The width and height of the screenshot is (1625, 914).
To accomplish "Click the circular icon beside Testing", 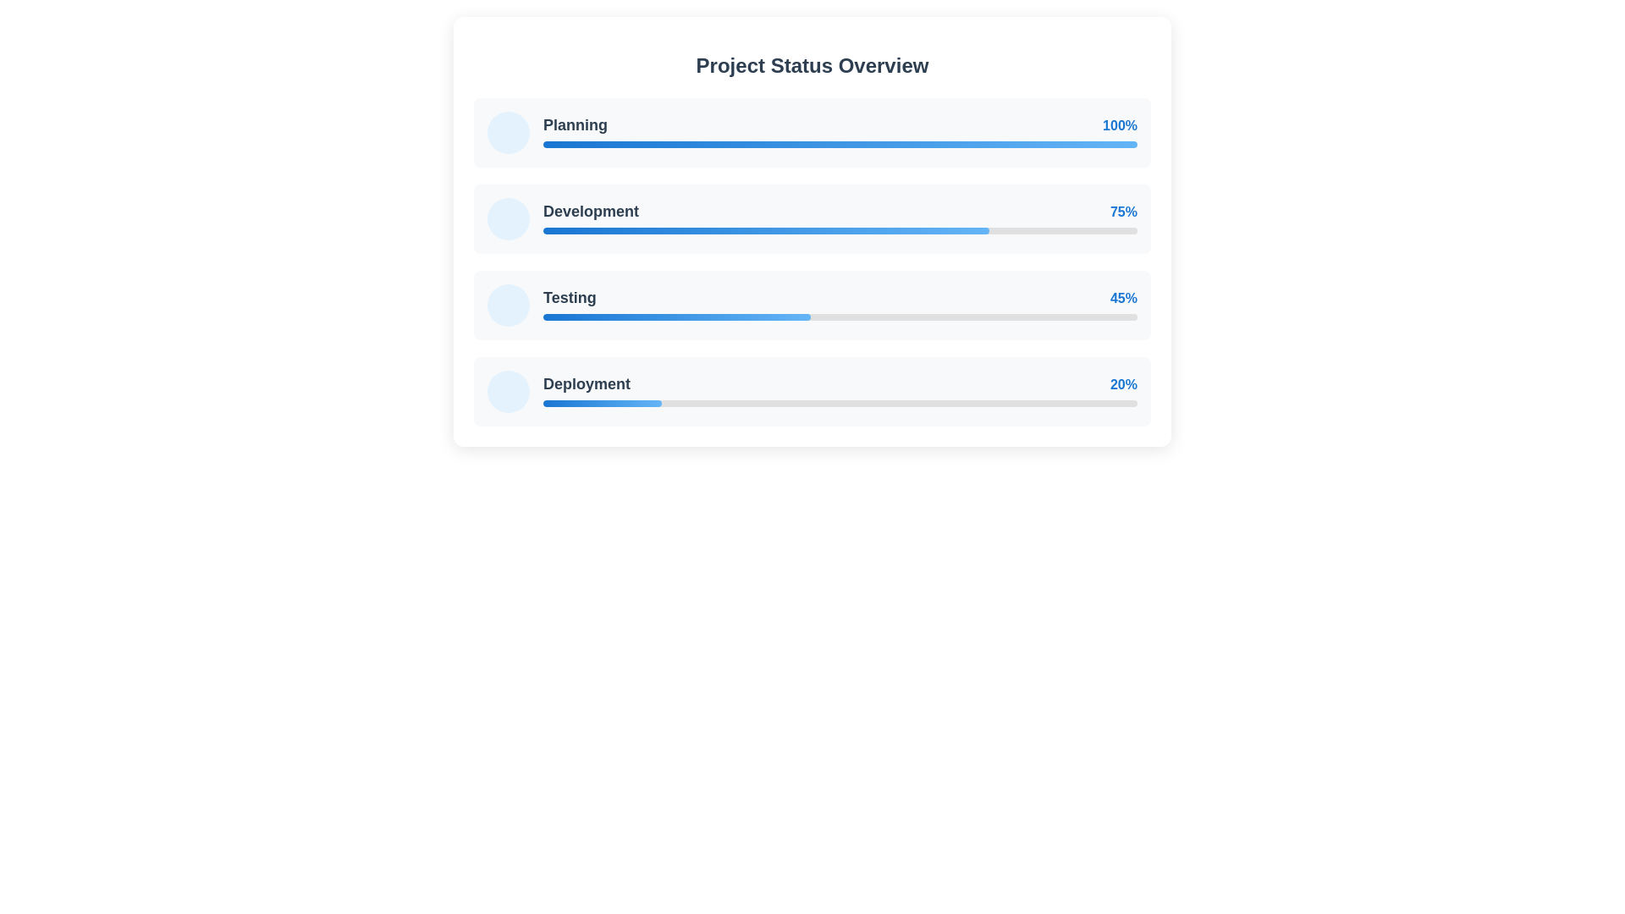I will pos(508,305).
